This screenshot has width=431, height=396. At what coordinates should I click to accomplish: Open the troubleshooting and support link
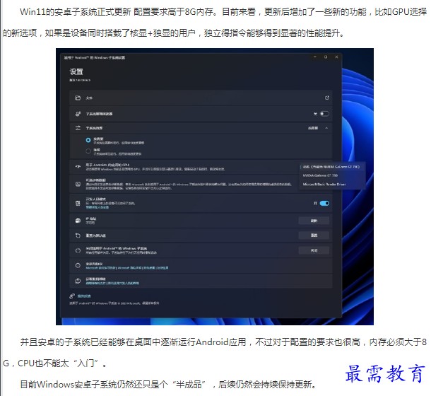click(95, 283)
